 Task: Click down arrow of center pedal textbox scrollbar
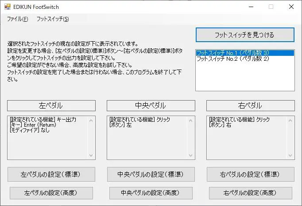191,155
